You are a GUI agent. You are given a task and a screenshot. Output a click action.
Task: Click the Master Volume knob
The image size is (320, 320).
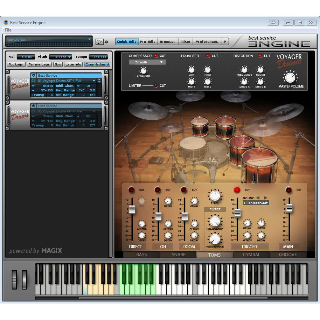(290, 77)
